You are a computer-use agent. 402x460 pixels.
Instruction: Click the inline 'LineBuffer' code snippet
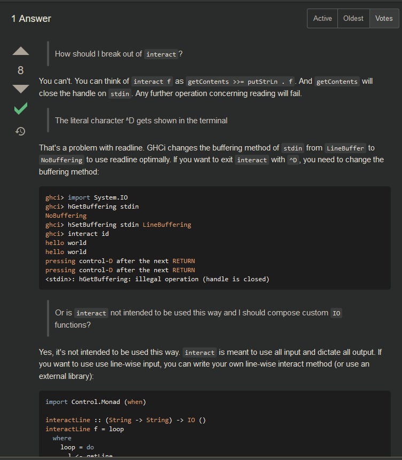pos(345,148)
